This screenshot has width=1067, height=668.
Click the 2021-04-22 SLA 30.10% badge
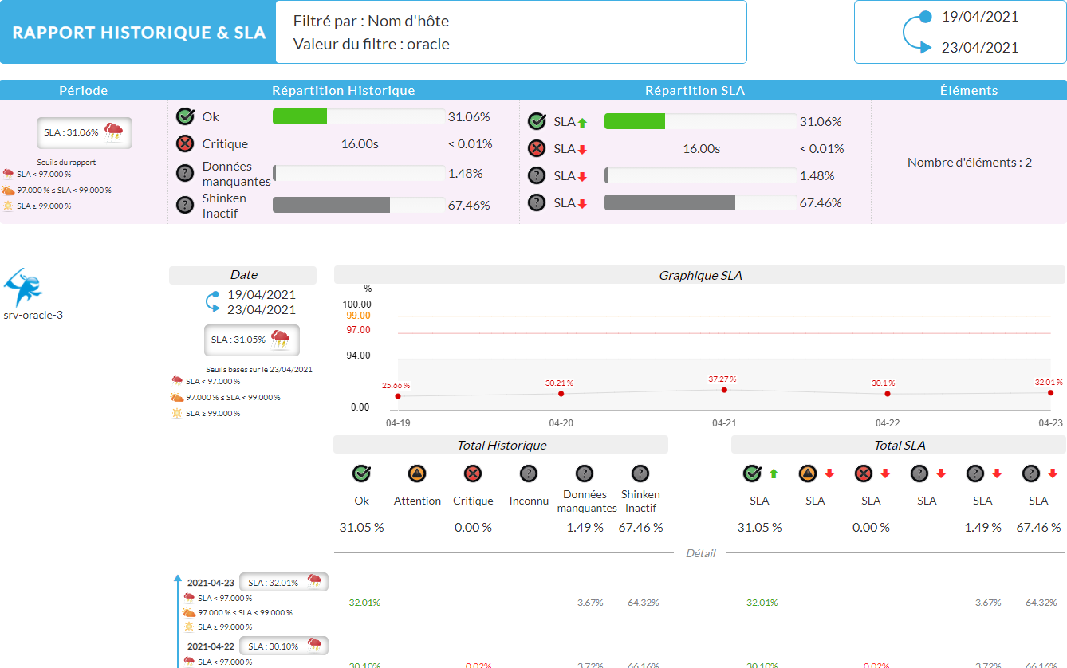click(283, 646)
